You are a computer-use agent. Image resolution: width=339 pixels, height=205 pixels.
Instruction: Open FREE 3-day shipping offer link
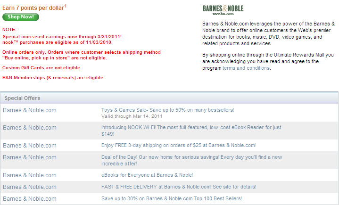point(178,145)
